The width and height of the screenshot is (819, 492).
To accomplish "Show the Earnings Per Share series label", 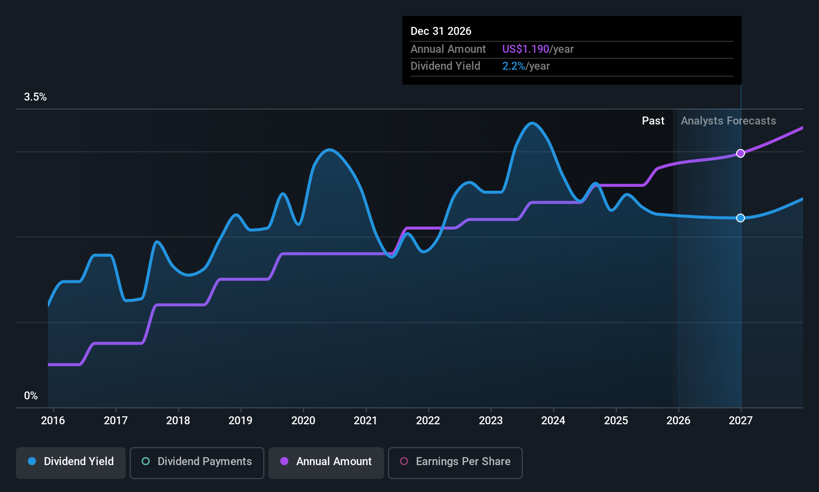I will [x=463, y=461].
